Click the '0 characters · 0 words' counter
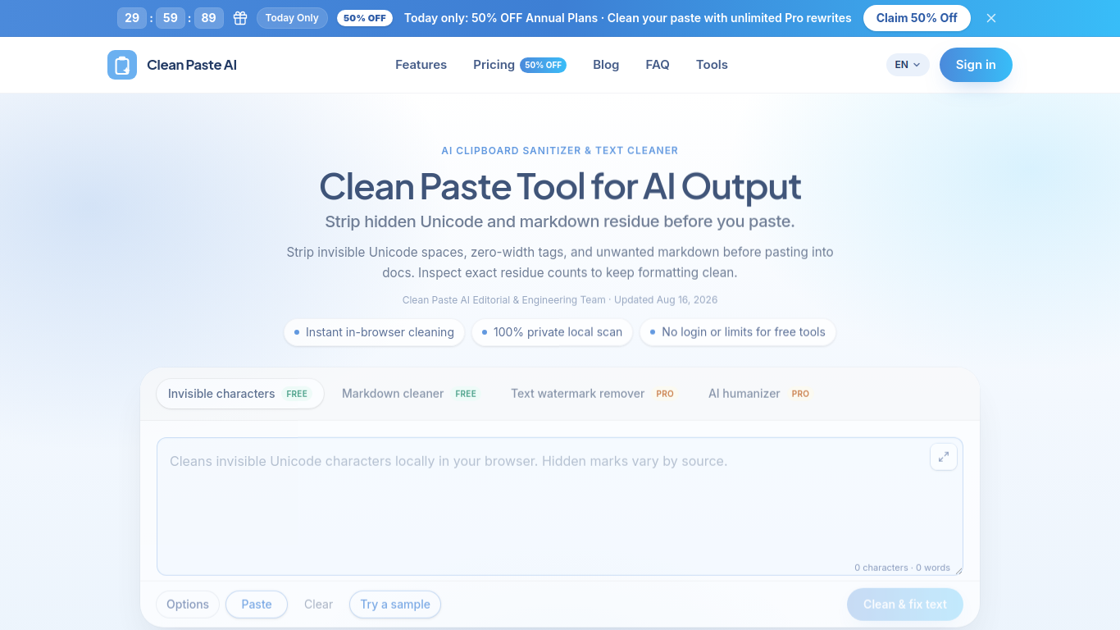The height and width of the screenshot is (630, 1120). click(902, 568)
